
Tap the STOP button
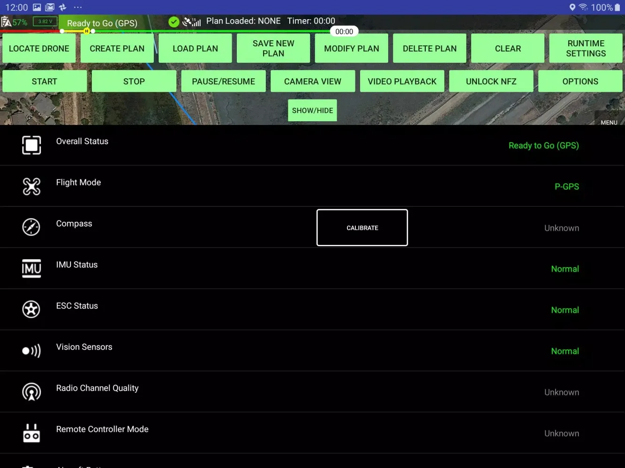(134, 81)
